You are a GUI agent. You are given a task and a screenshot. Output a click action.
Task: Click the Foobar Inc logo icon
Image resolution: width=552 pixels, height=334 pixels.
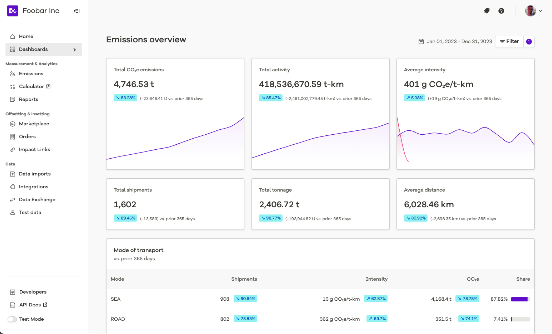click(13, 11)
